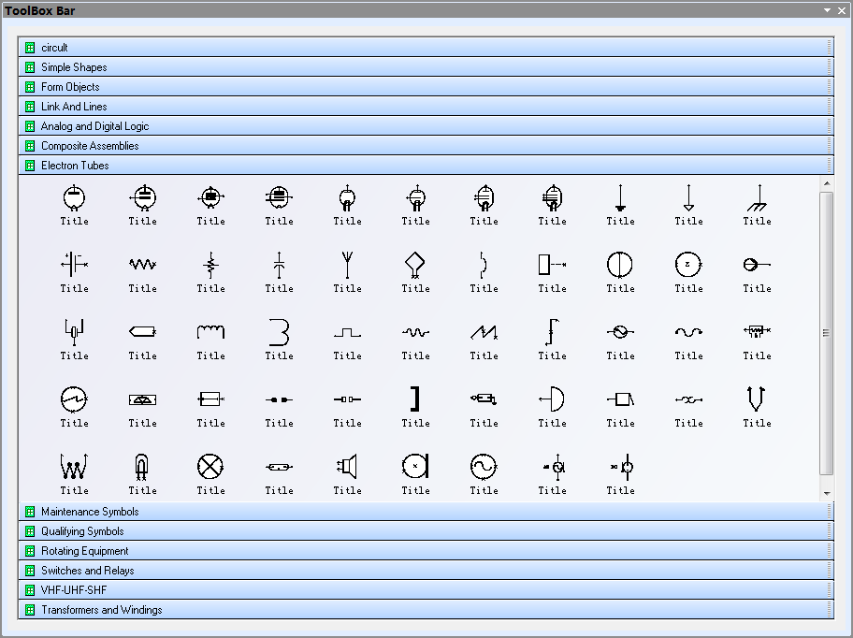853x638 pixels.
Task: Open the ToolBox Bar dropdown arrow
Action: pos(827,10)
